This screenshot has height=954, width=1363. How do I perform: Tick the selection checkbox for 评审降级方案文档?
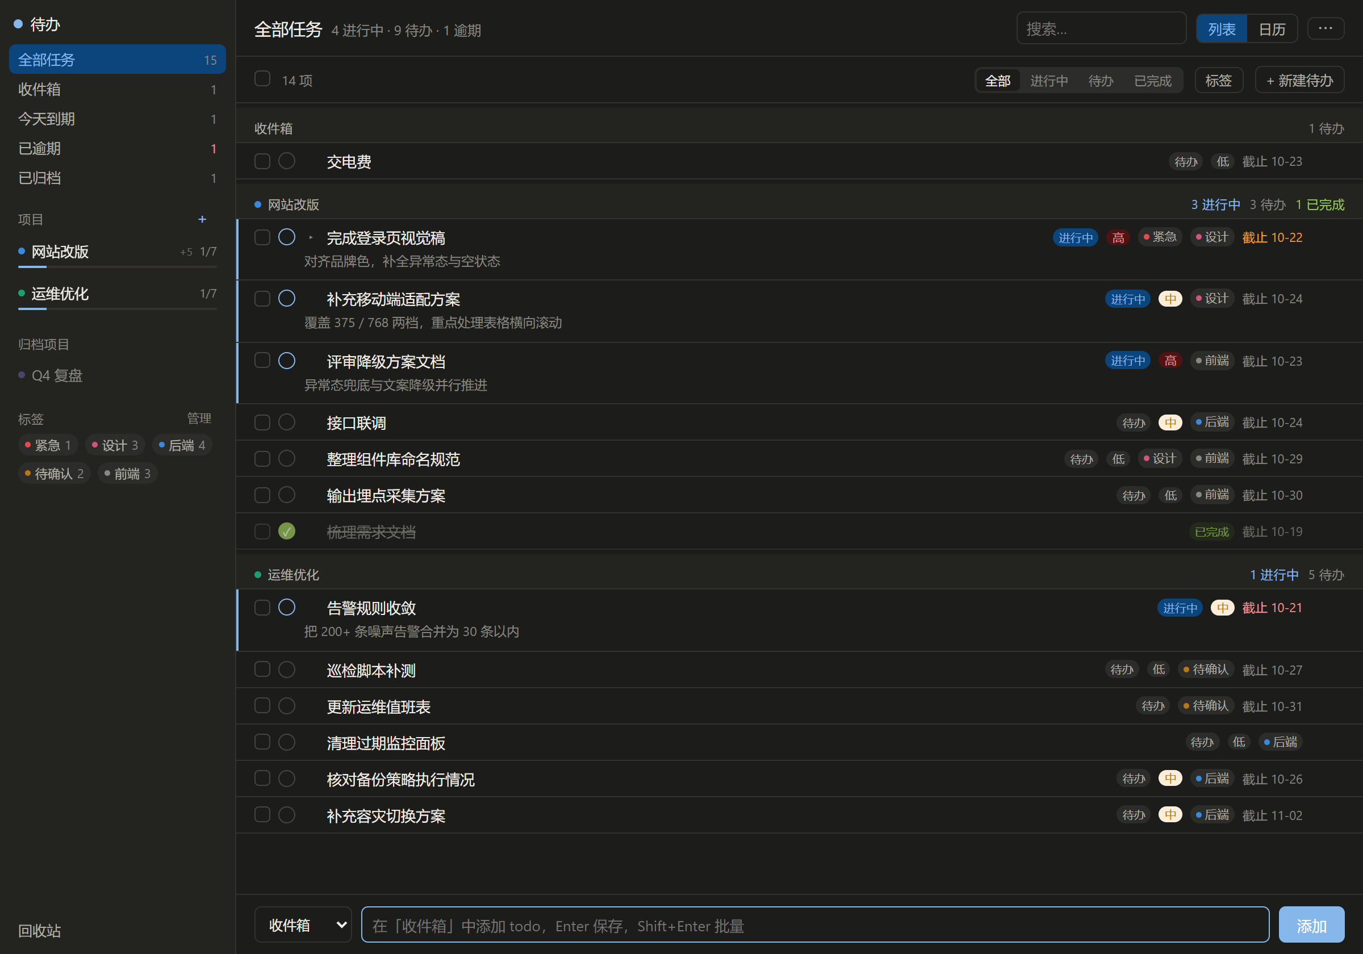tap(262, 361)
